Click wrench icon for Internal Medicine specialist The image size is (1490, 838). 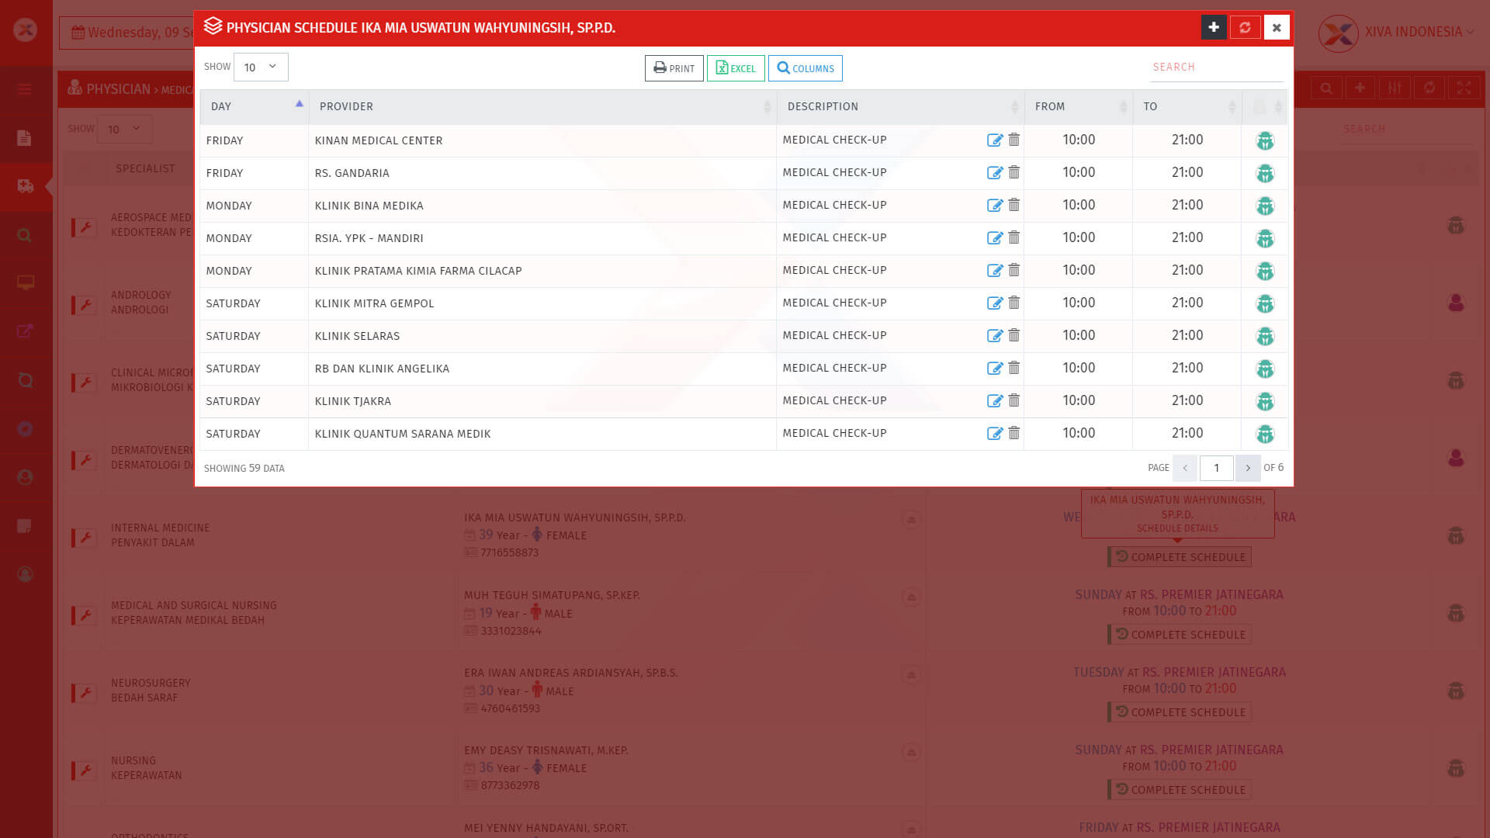pyautogui.click(x=85, y=537)
